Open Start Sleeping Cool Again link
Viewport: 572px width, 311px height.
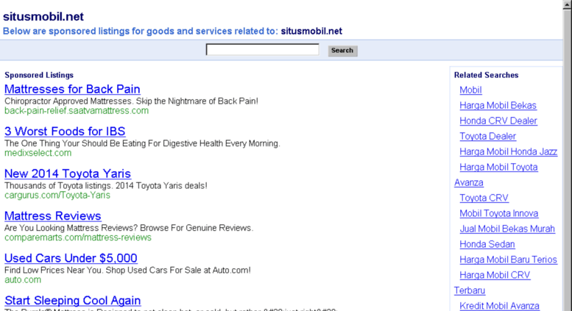tap(73, 301)
